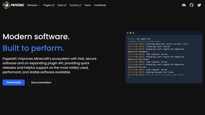The image size is (205, 115).
Task: Click the green terminal window dot
Action: 133,33
